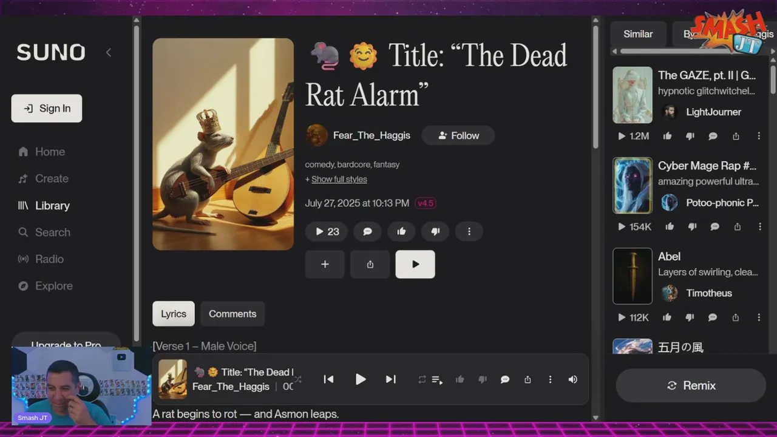Open Abel track title
Image resolution: width=777 pixels, height=437 pixels.
click(x=669, y=256)
